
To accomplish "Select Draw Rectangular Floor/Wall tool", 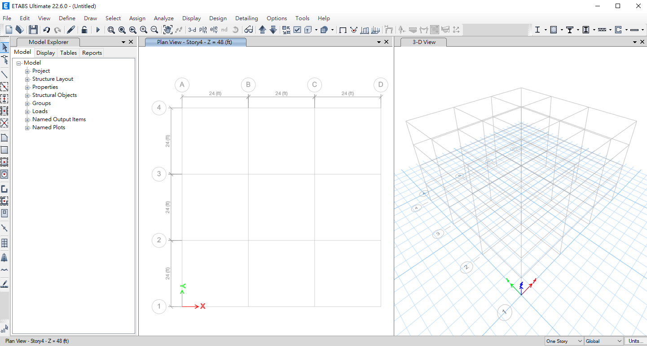I will [x=4, y=150].
